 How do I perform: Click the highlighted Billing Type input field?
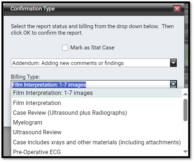coord(91,85)
